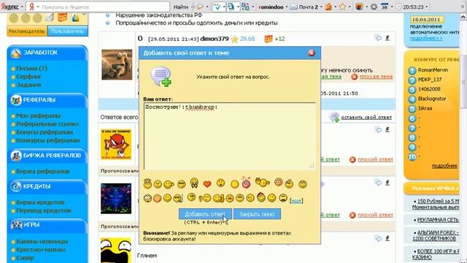The width and height of the screenshot is (467, 263).
Task: Click плохой ответ on the red devil reply
Action: click(375, 159)
